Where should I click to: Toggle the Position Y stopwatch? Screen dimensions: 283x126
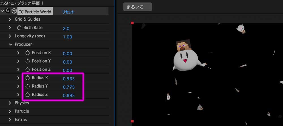click(x=27, y=61)
